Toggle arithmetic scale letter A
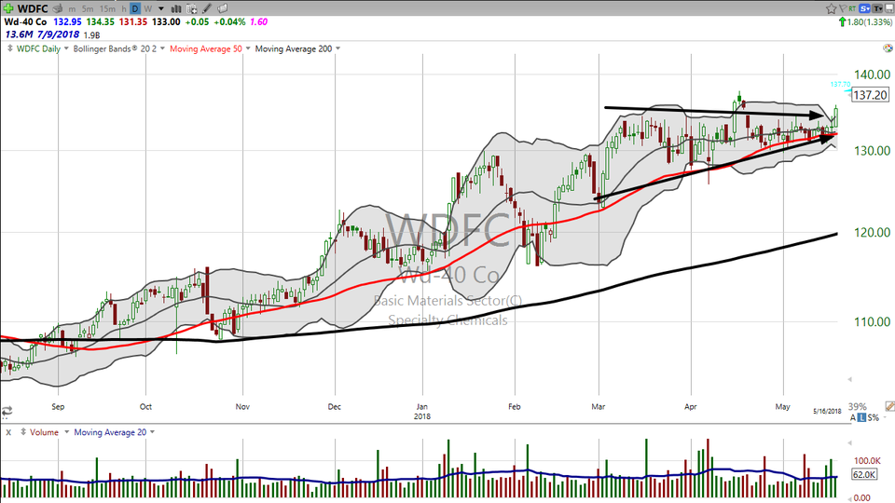 851,418
